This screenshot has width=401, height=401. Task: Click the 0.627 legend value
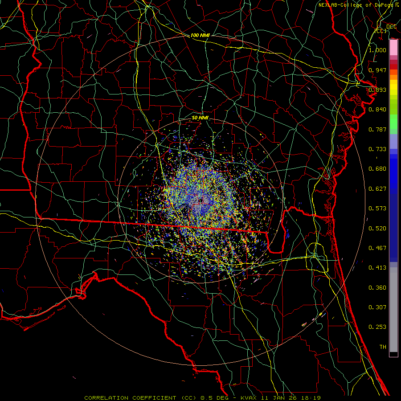click(x=377, y=189)
